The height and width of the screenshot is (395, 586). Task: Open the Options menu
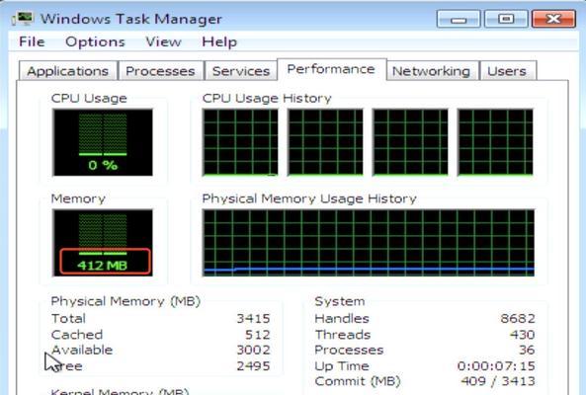coord(95,41)
